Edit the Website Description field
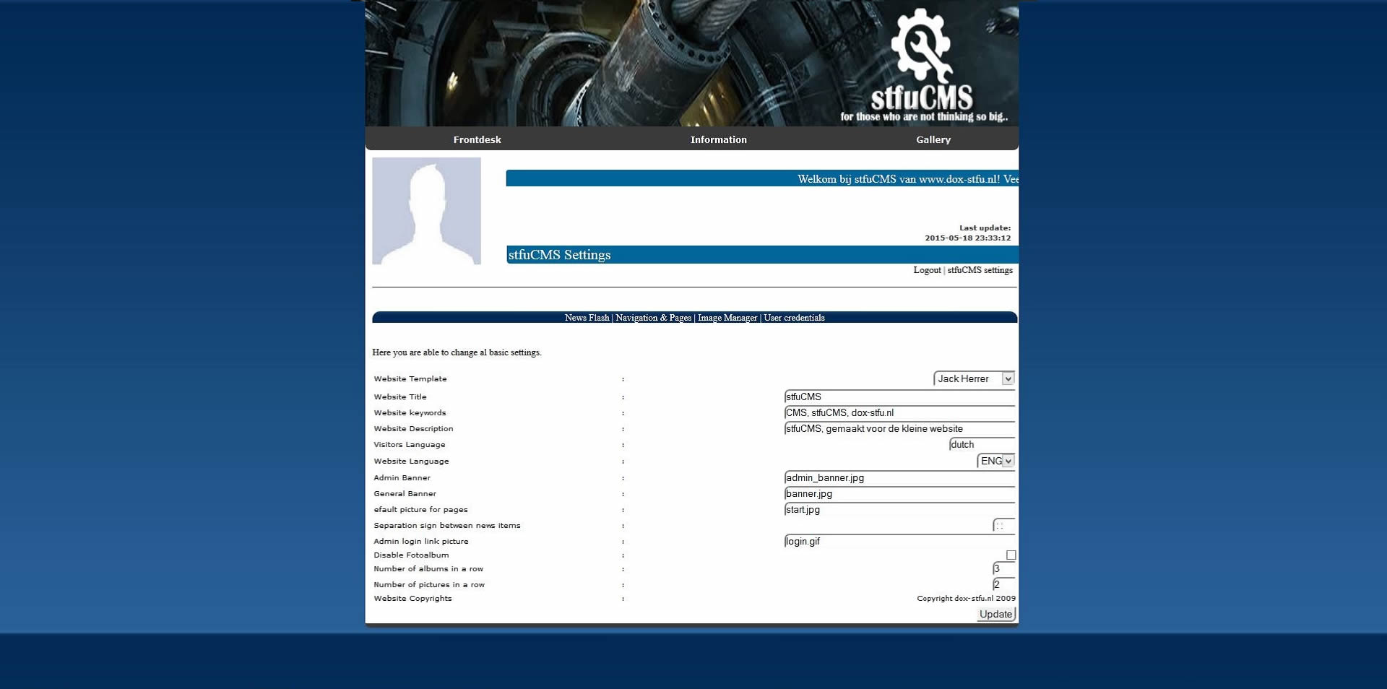This screenshot has height=689, width=1387. [x=899, y=428]
